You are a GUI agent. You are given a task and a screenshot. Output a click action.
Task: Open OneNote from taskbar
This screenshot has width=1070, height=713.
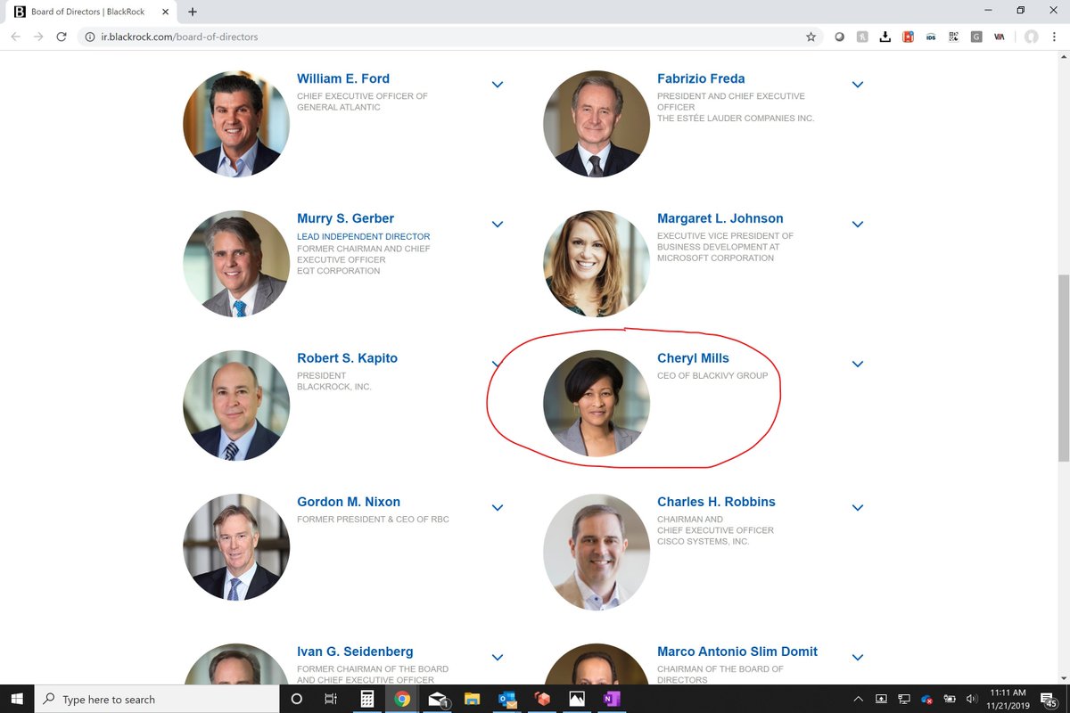[612, 699]
